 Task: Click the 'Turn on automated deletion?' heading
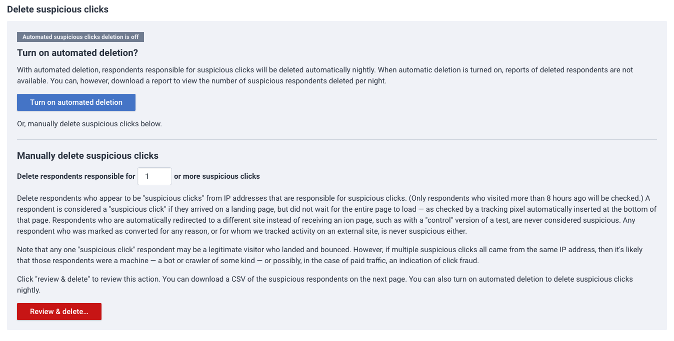coord(77,52)
